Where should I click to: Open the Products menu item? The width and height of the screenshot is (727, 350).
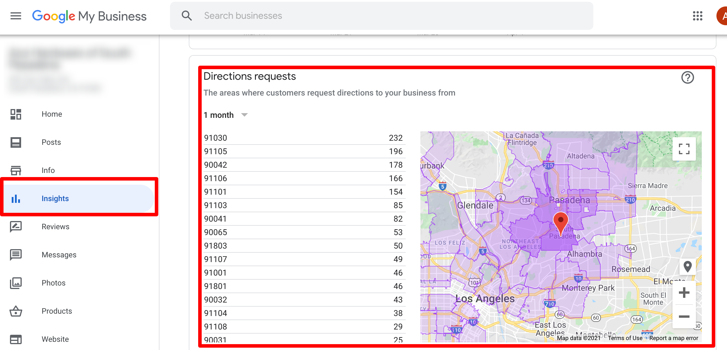(x=57, y=311)
